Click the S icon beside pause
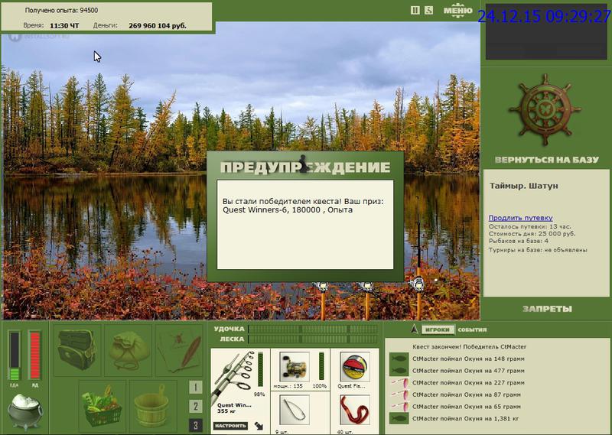 428,11
